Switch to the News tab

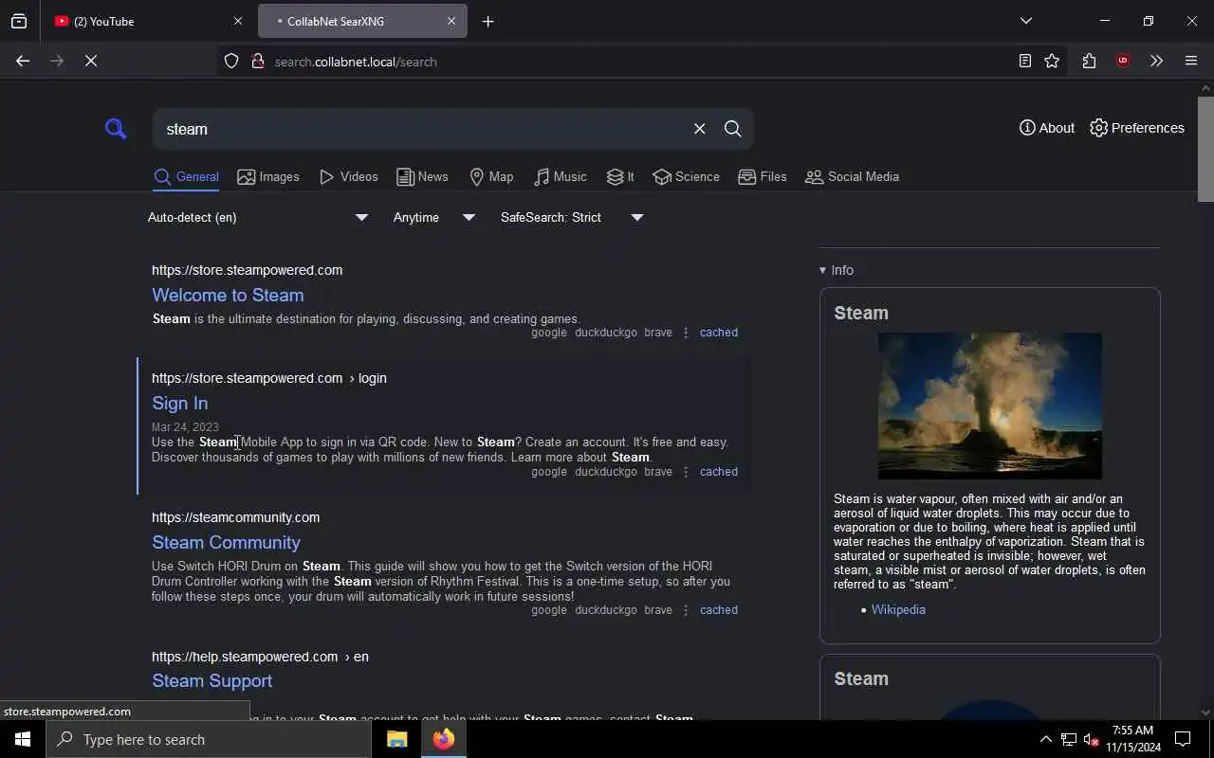coord(422,177)
